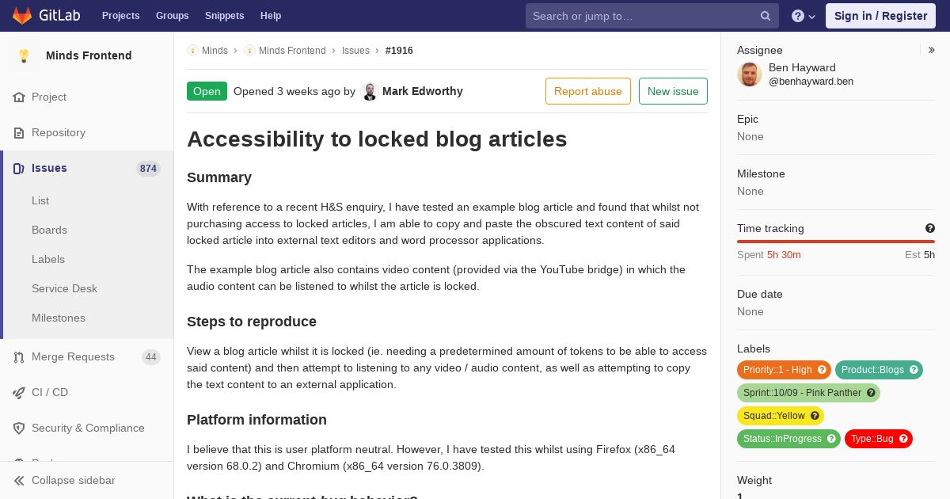Click the Squad::Yellow label
Viewport: 950px width, 499px height.
pos(781,416)
